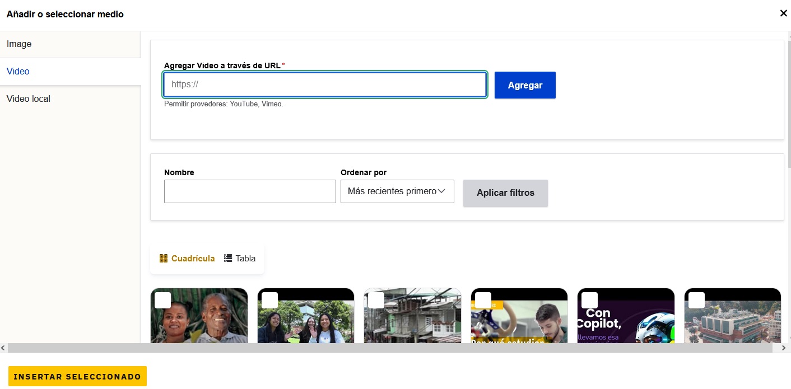Screen dimensions: 791x389
Task: Focus the video URL https:// field
Action: pos(325,85)
